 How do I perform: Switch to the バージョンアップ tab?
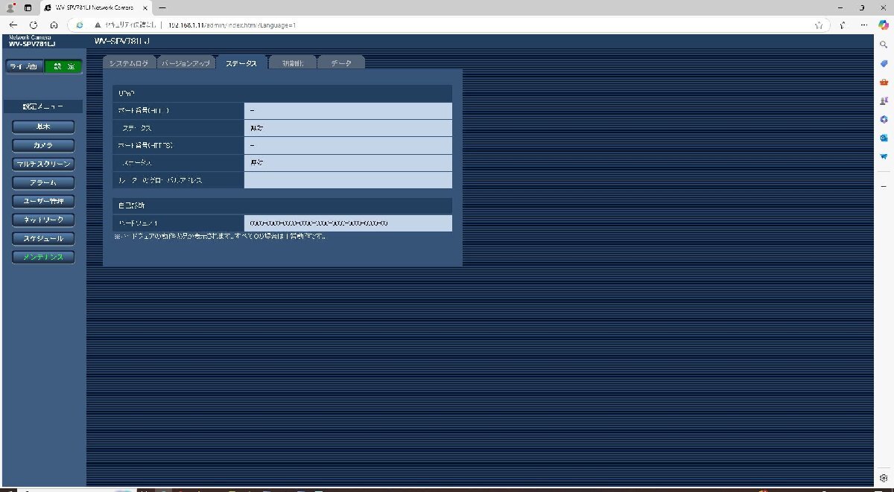click(x=186, y=63)
